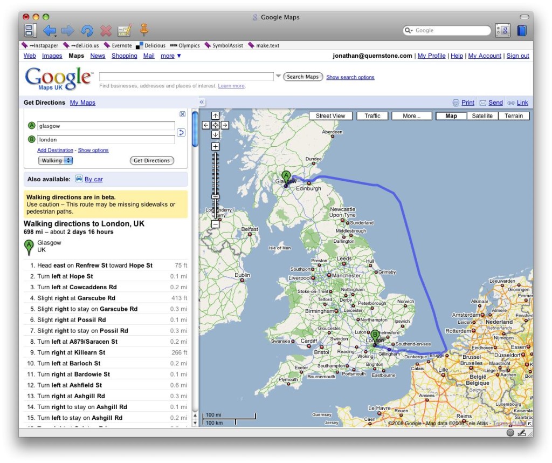Click the Get Directions button
This screenshot has height=463, width=552.
151,160
